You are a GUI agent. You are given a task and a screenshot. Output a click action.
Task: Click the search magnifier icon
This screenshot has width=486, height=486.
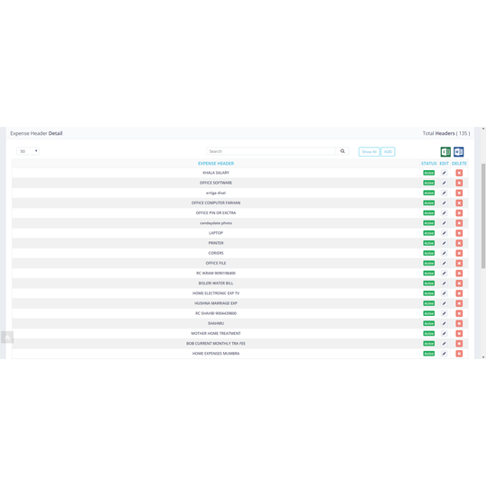pos(343,151)
